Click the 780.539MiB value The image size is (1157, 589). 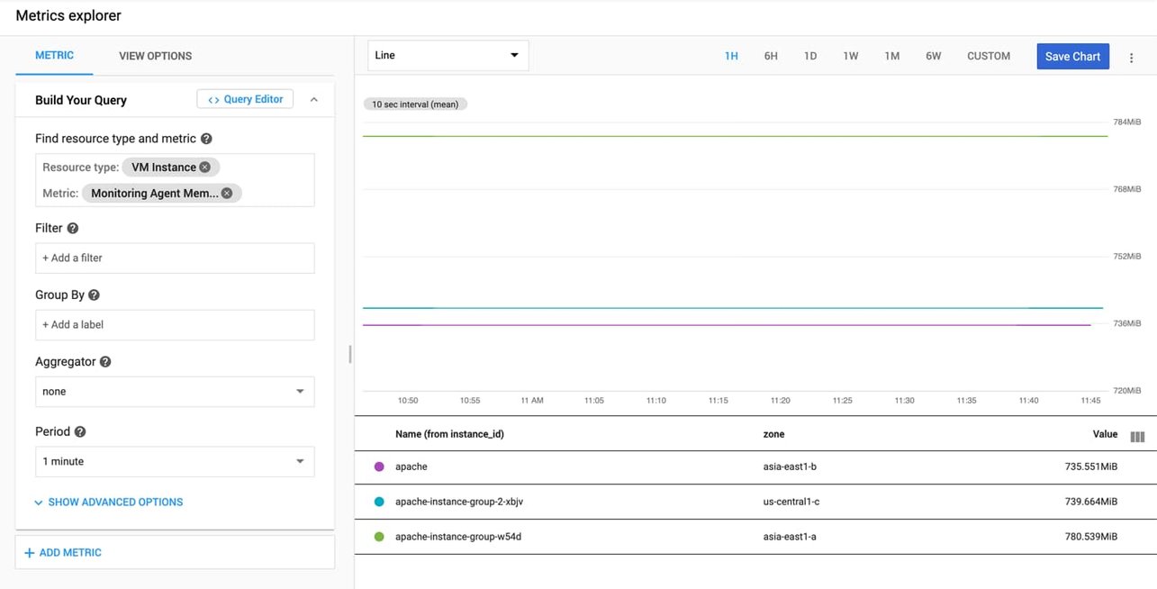coord(1090,537)
